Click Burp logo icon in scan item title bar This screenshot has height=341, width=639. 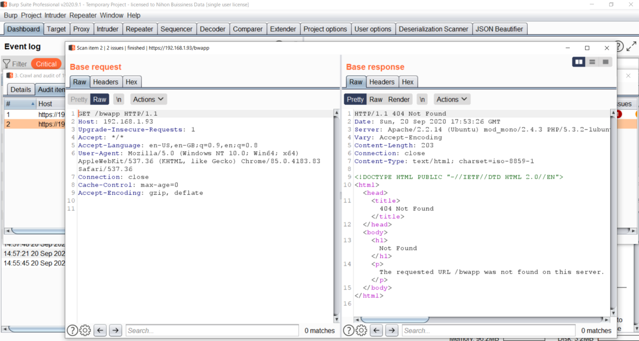(72, 48)
